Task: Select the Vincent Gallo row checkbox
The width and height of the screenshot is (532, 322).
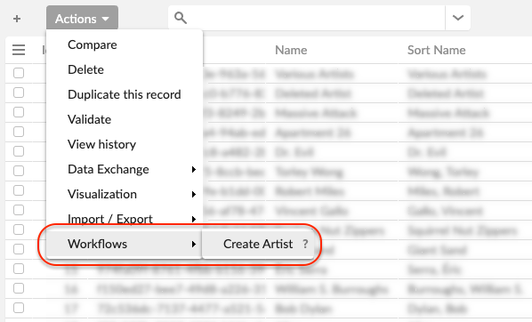Action: coord(19,210)
